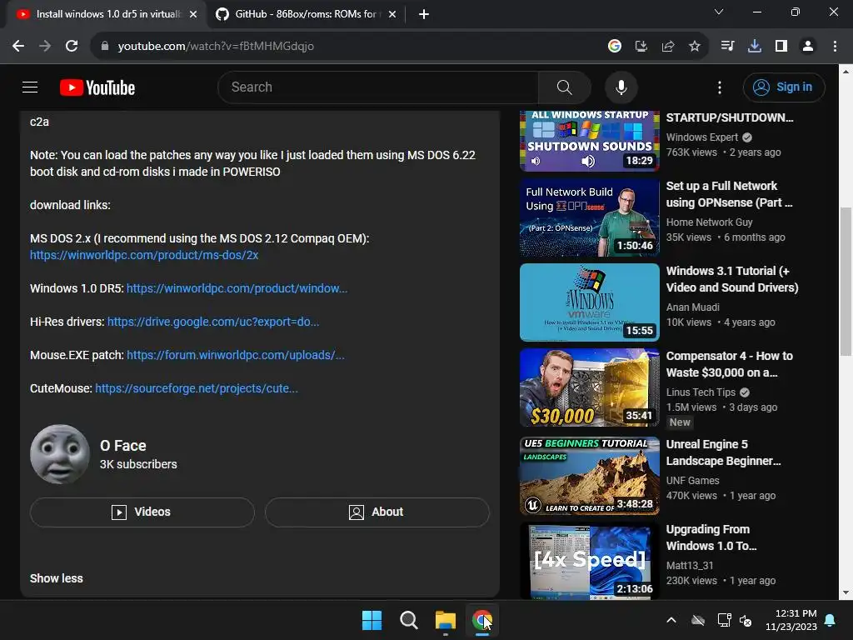Open Windows 1.0 DR5 download link
Screen dimensions: 853x640
click(x=237, y=288)
